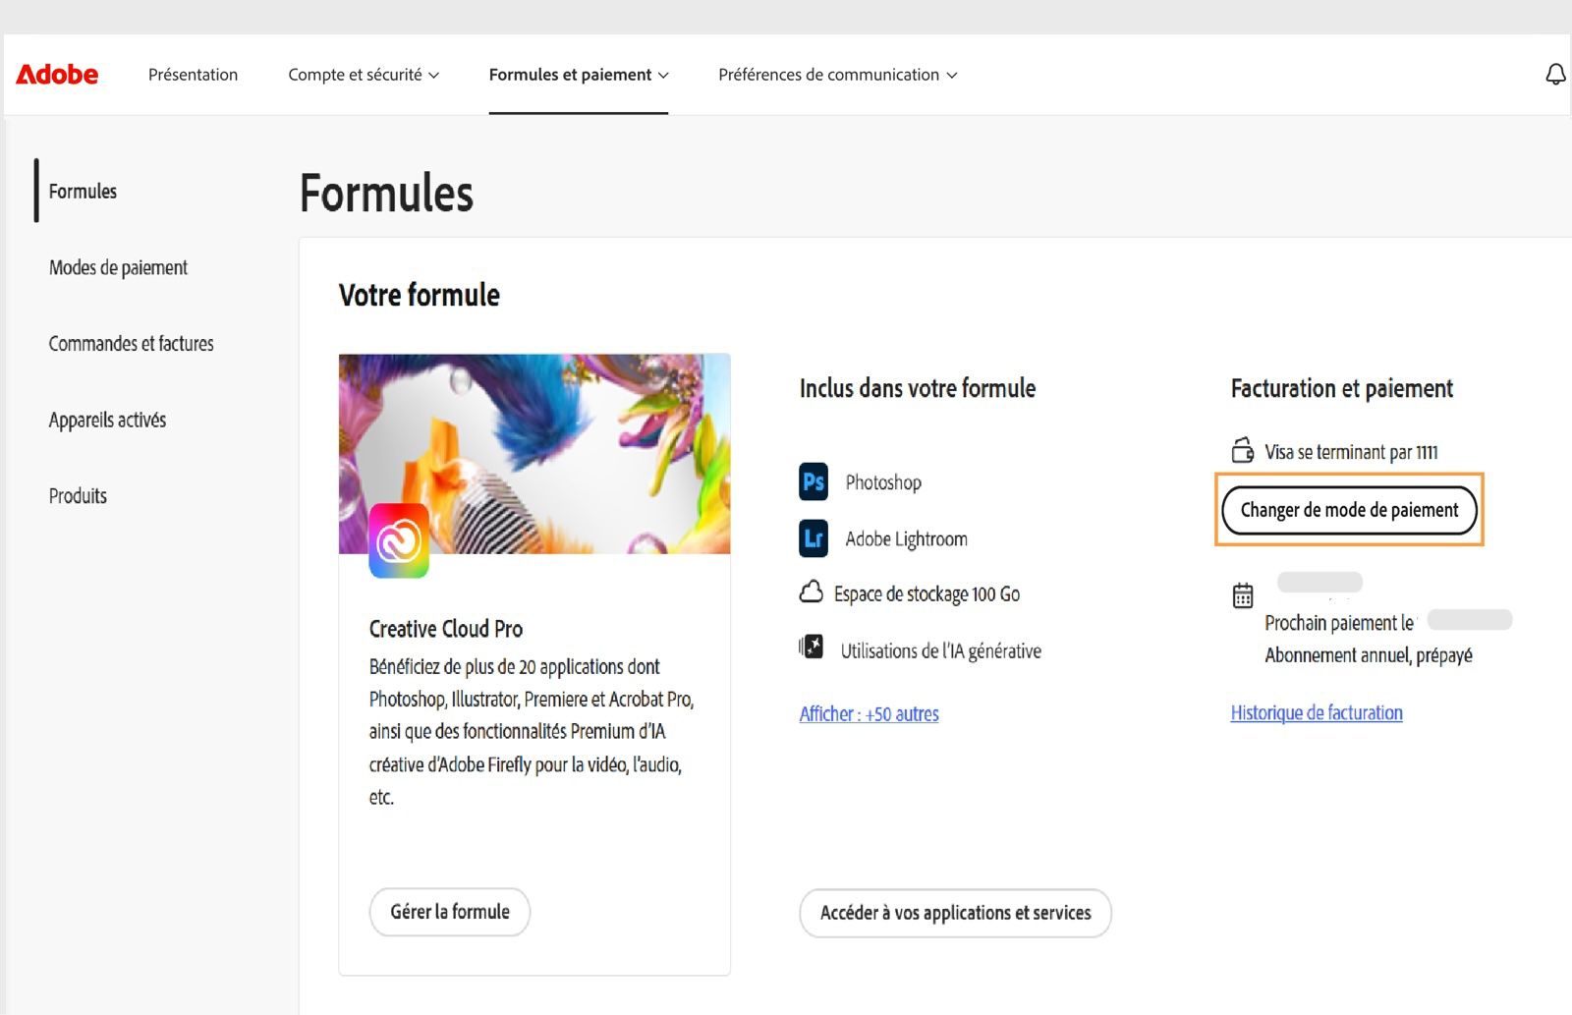Click Visa se terminant par 1111

coord(1351,452)
